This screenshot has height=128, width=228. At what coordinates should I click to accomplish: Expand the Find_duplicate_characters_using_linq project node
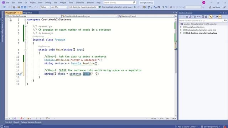181,30
